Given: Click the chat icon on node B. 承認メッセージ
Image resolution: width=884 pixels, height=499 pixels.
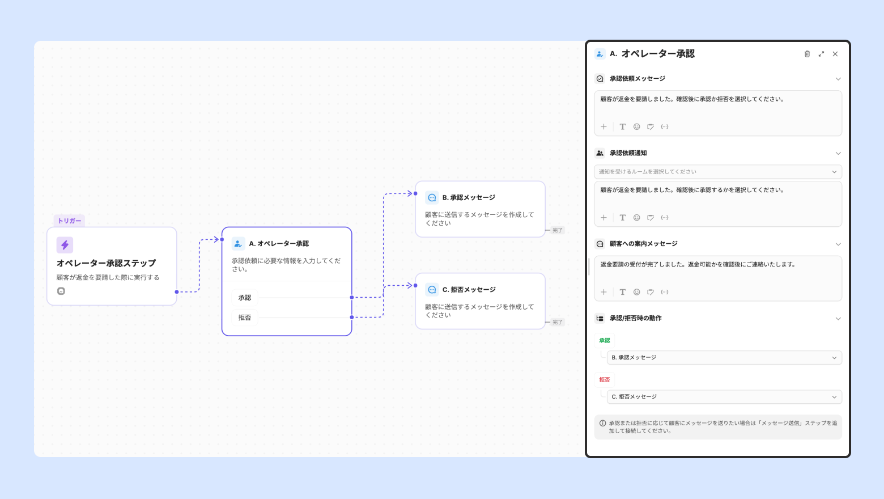Looking at the screenshot, I should (x=432, y=197).
